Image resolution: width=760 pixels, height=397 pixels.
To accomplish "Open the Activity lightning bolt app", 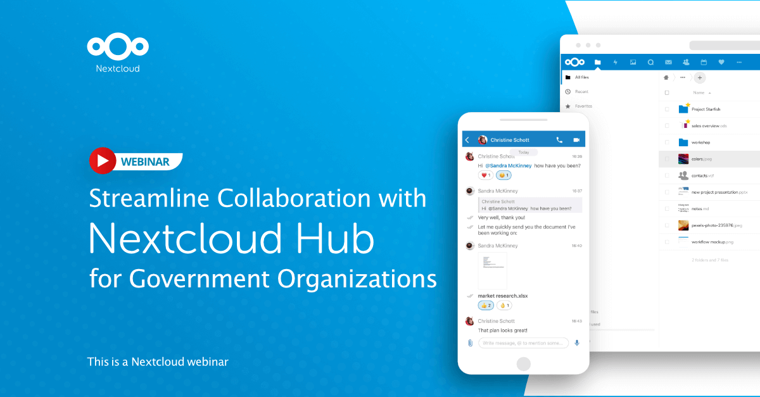I will click(x=615, y=62).
